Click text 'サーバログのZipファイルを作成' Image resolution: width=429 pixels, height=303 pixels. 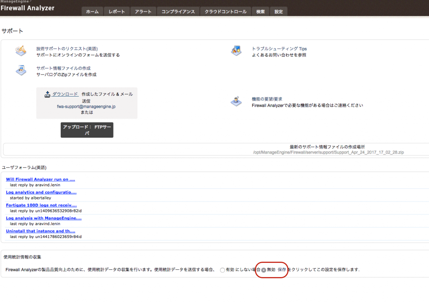coord(67,75)
